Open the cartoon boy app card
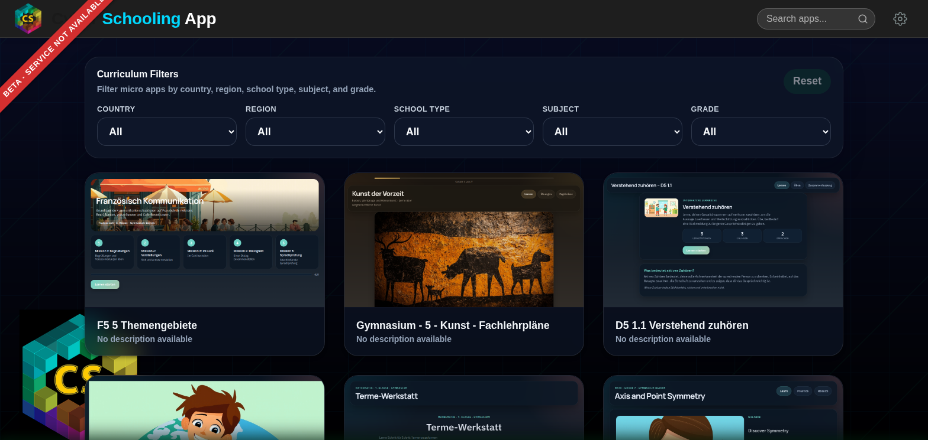 tap(205, 408)
